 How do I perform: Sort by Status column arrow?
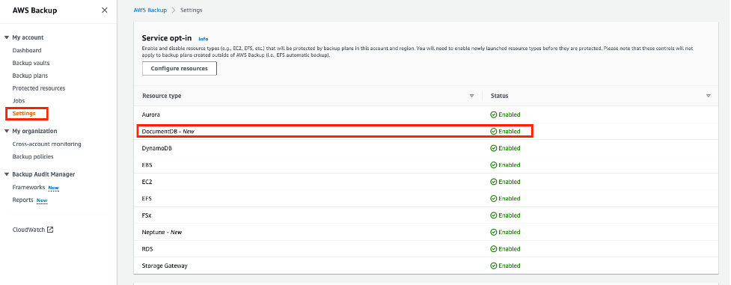(x=708, y=96)
